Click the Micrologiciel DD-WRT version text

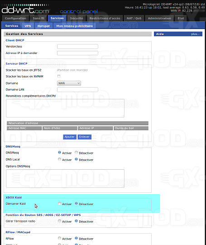(174, 5)
